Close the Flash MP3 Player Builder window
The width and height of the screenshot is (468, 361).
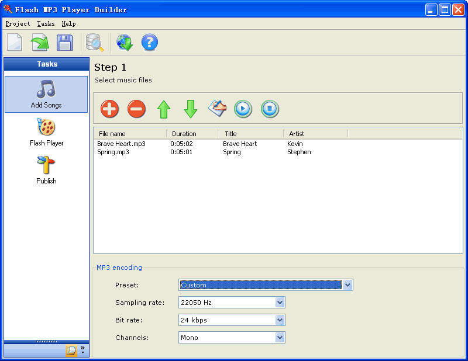point(458,10)
